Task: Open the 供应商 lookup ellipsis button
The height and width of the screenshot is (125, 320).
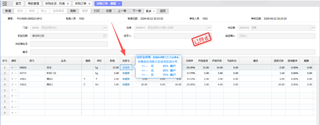Action: pos(313,28)
